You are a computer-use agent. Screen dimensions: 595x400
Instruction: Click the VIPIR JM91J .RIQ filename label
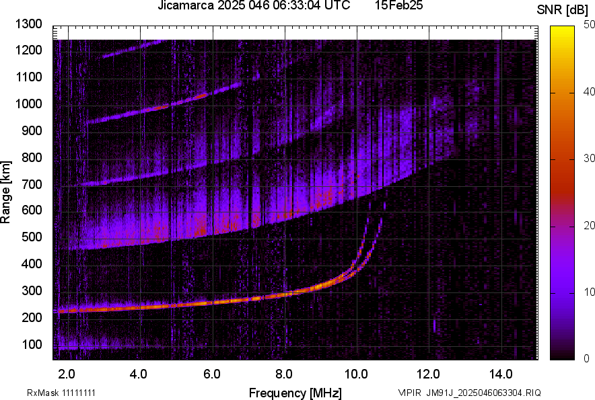tap(469, 393)
